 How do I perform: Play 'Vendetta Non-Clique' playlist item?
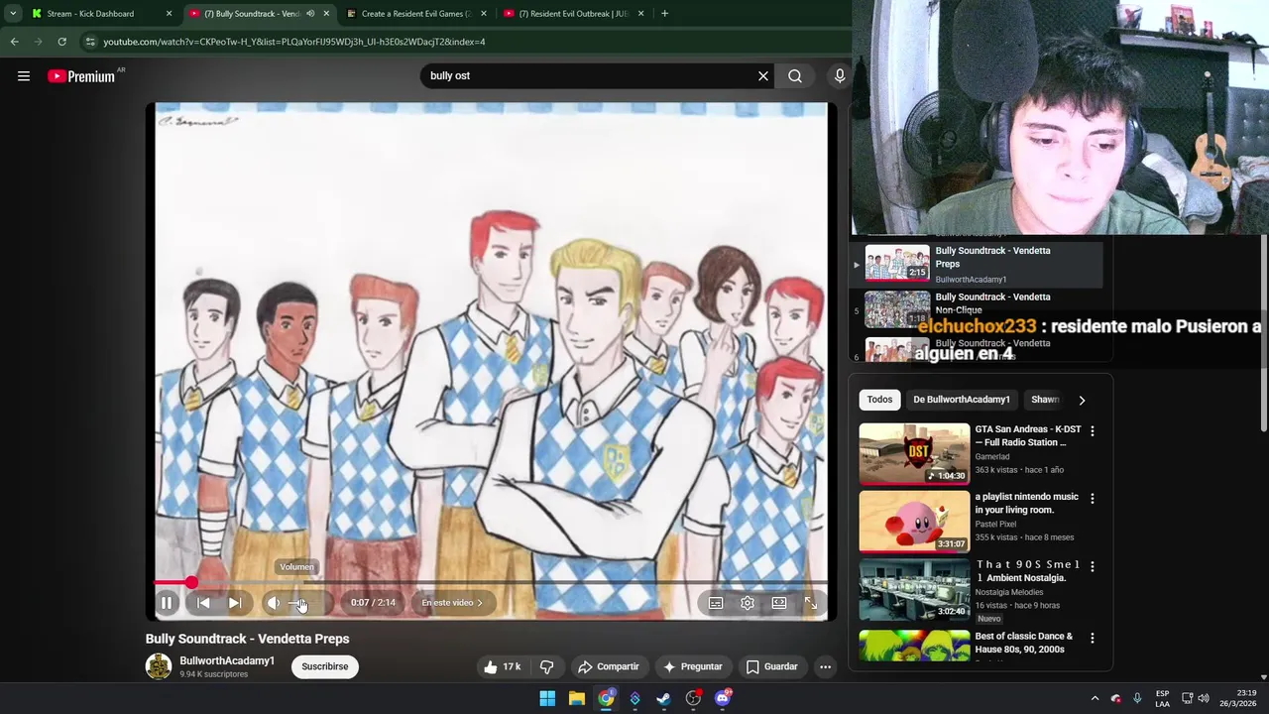click(x=977, y=309)
